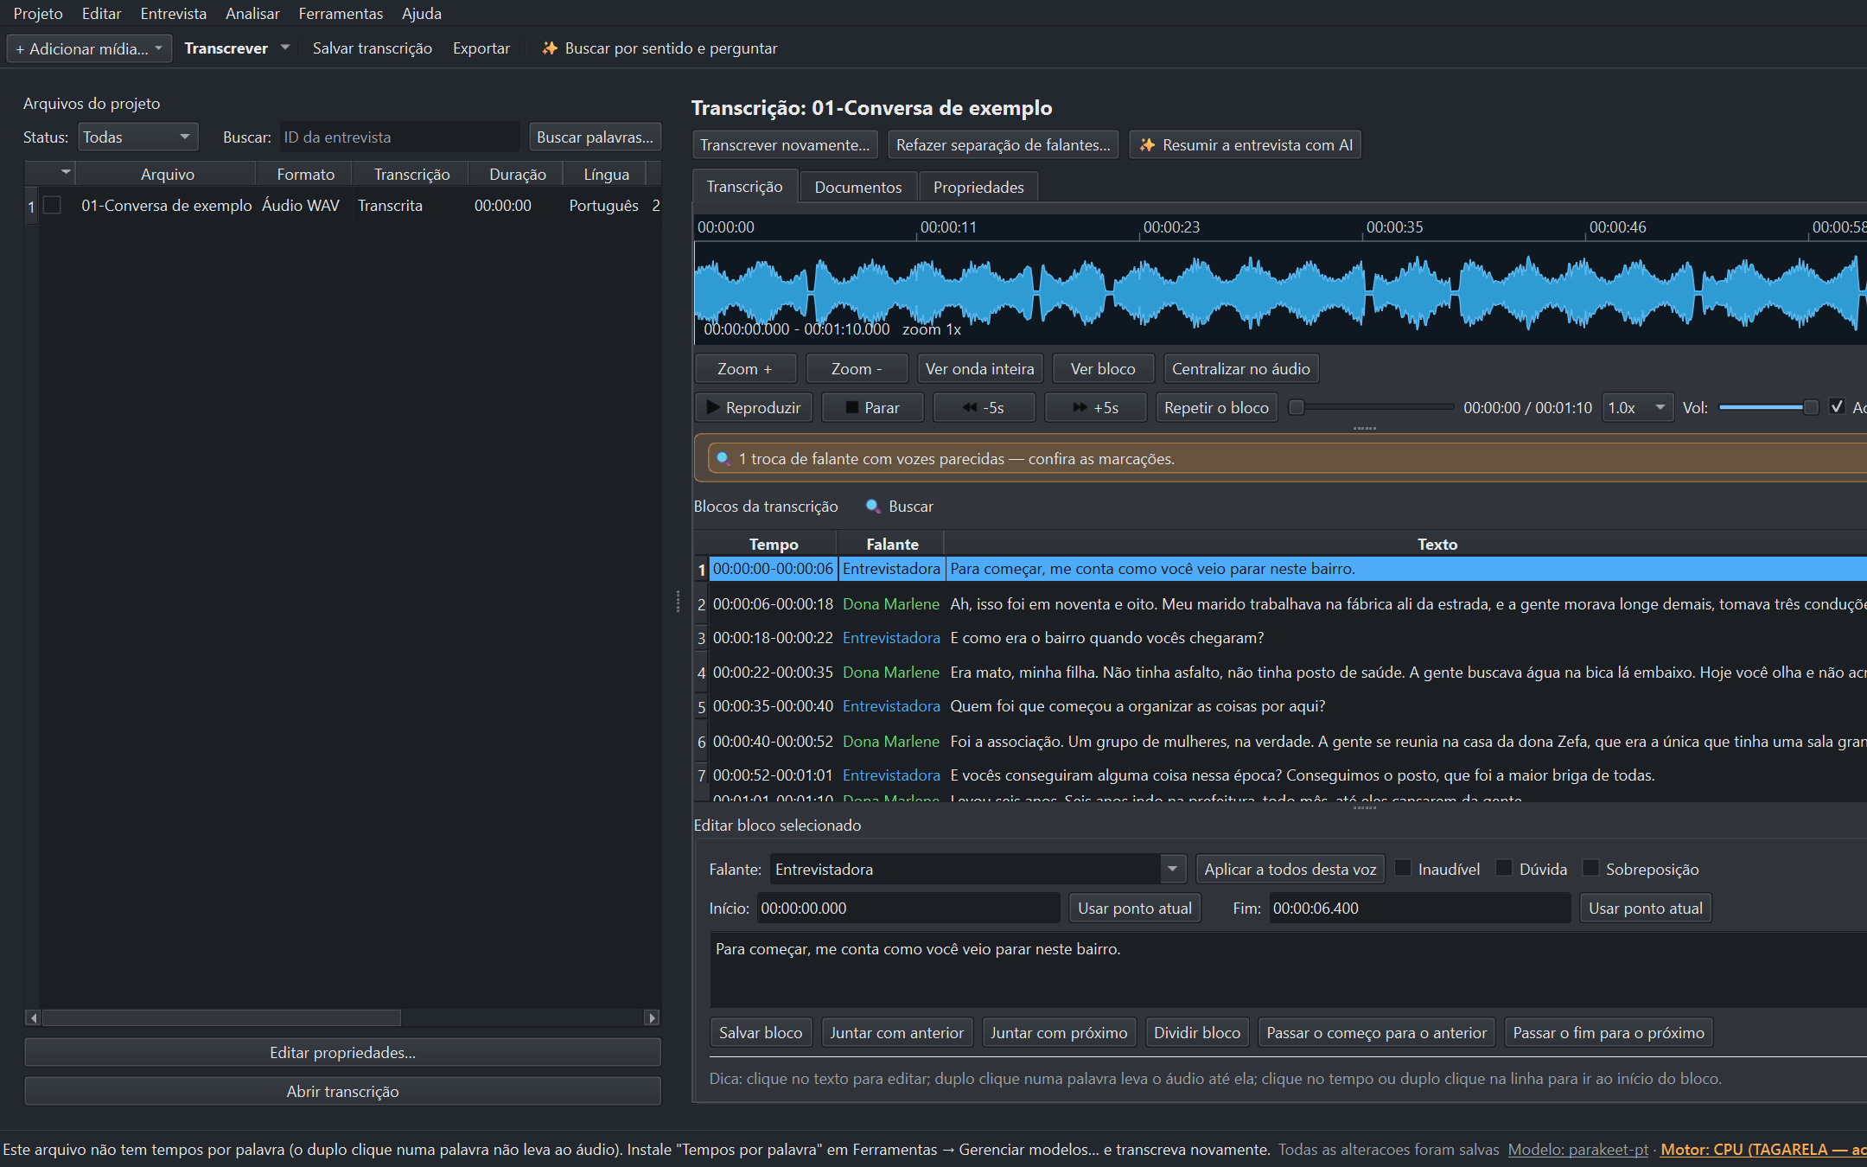Open the Entrevista menu

click(x=174, y=14)
